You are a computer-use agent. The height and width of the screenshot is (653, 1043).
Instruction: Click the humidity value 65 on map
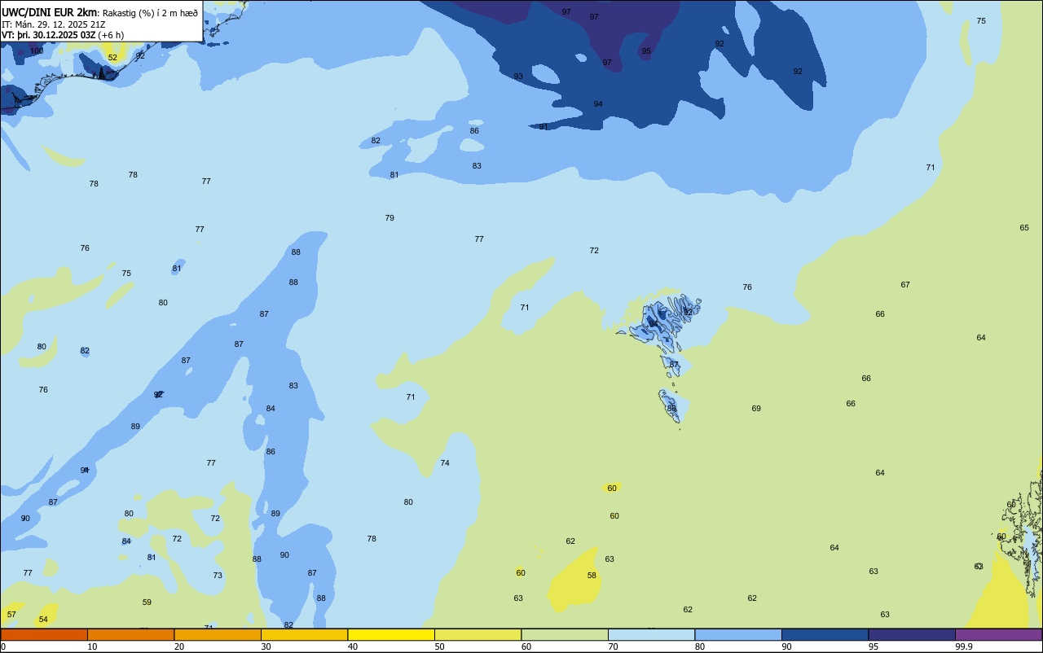coord(1024,227)
